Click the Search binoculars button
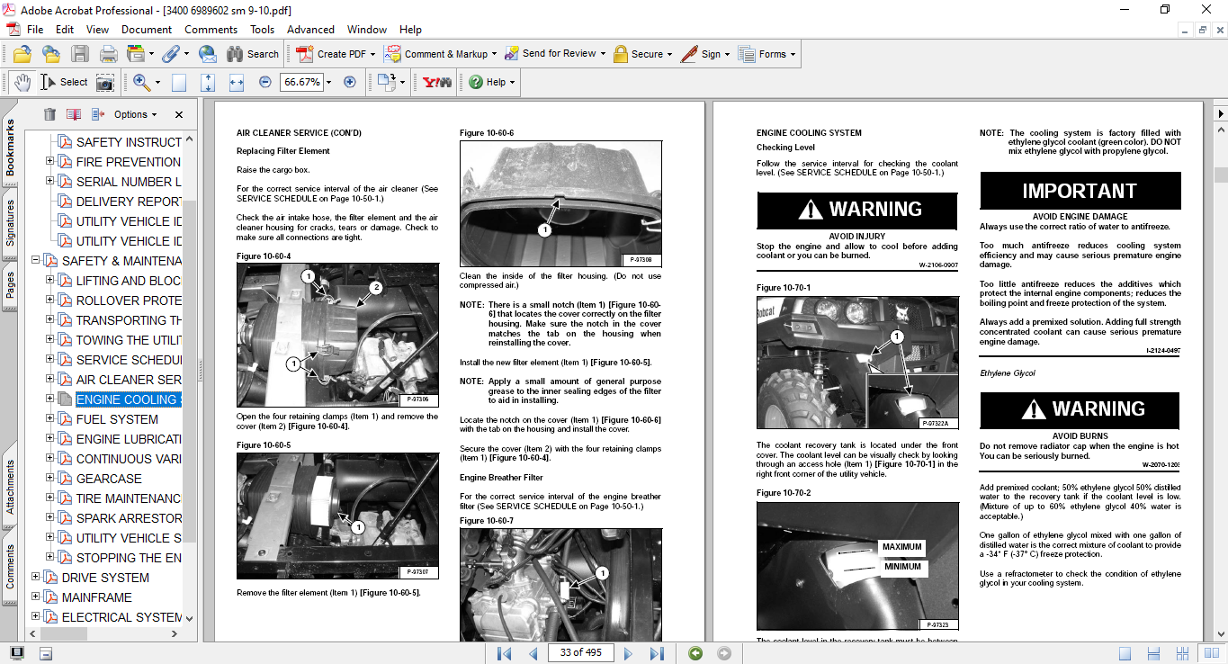The width and height of the screenshot is (1228, 664). (253, 54)
